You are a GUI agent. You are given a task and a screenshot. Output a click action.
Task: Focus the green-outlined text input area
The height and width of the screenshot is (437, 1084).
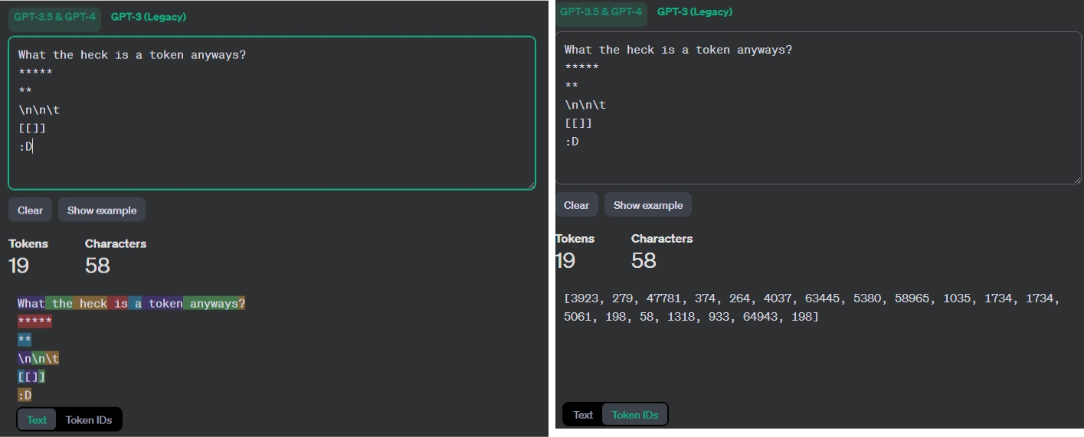pyautogui.click(x=272, y=113)
